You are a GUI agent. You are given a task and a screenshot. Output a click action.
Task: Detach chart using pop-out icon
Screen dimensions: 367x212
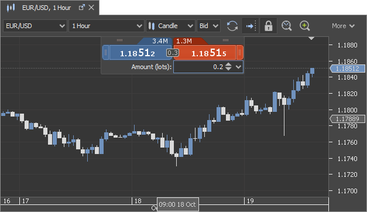pos(82,8)
